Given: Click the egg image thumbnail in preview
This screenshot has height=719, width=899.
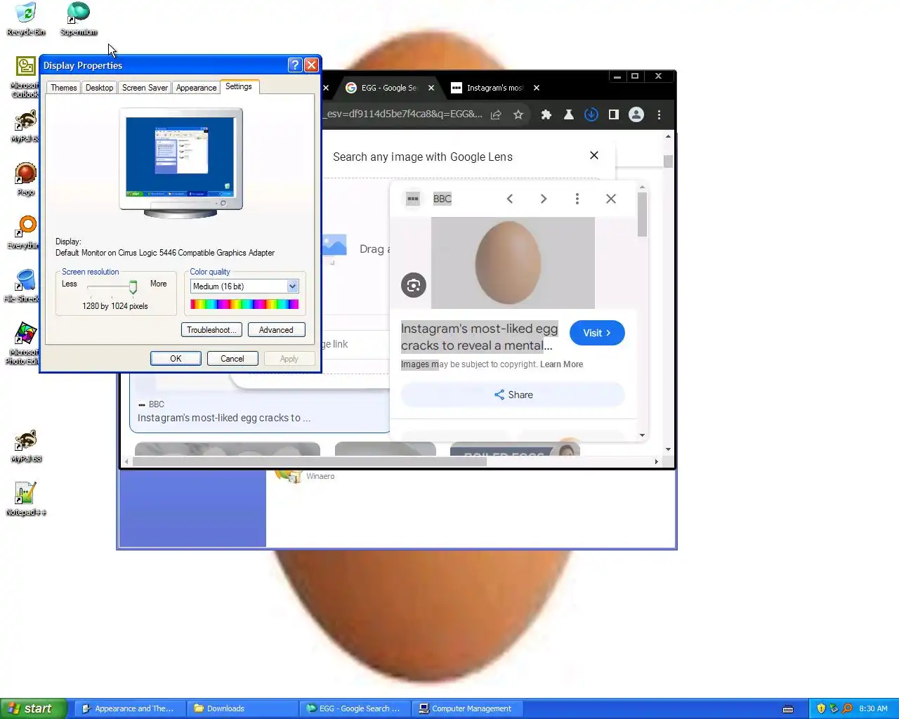Looking at the screenshot, I should pos(513,263).
